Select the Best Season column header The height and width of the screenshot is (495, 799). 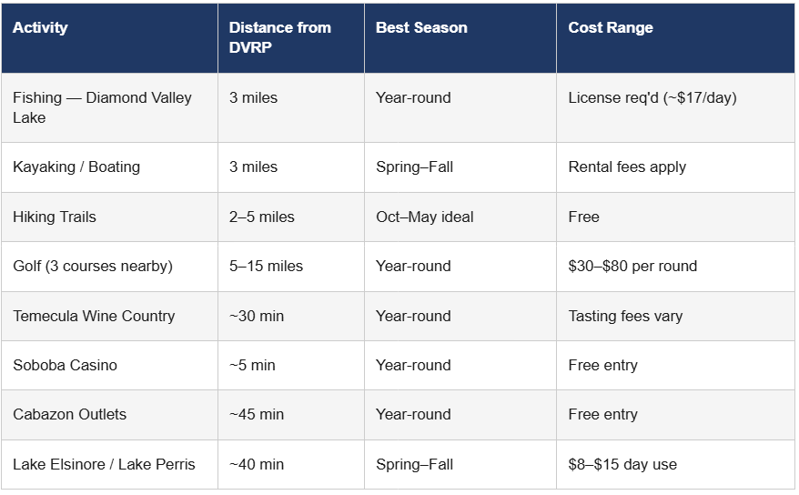[421, 28]
